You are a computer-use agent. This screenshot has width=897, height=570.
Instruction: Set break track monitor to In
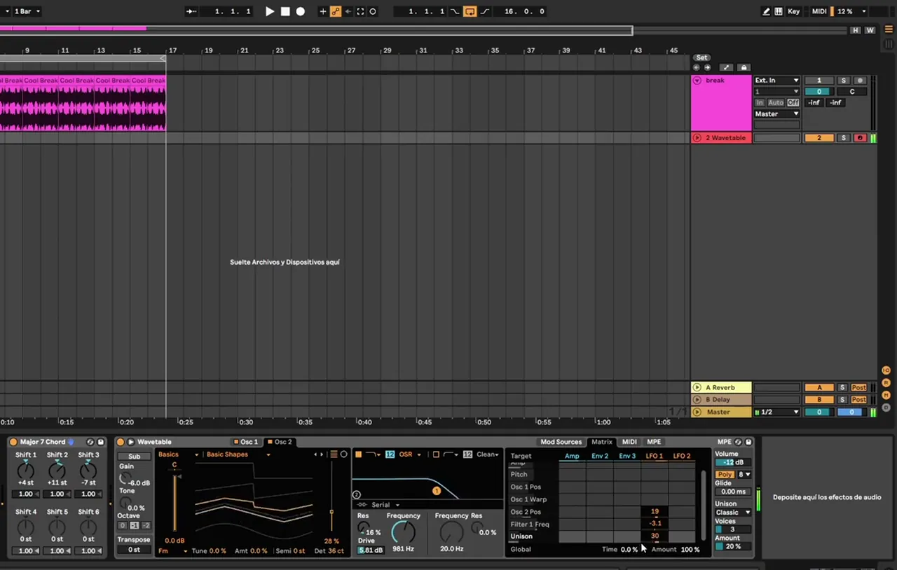tap(760, 102)
